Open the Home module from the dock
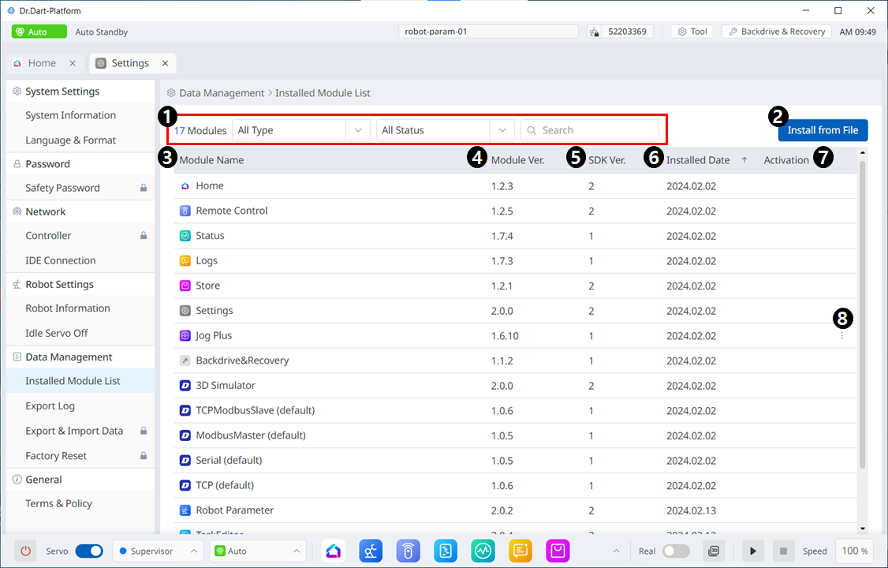 [334, 551]
